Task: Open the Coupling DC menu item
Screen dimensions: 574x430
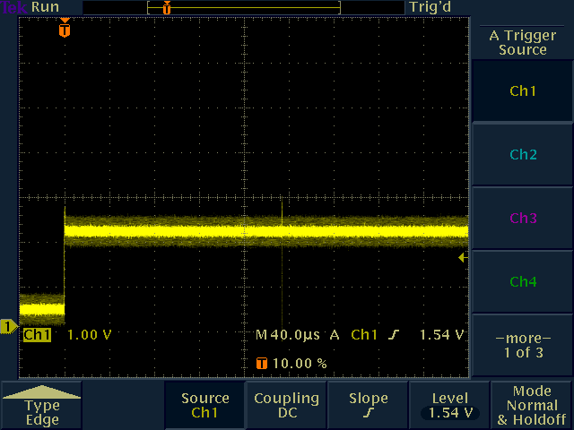Action: pos(286,405)
